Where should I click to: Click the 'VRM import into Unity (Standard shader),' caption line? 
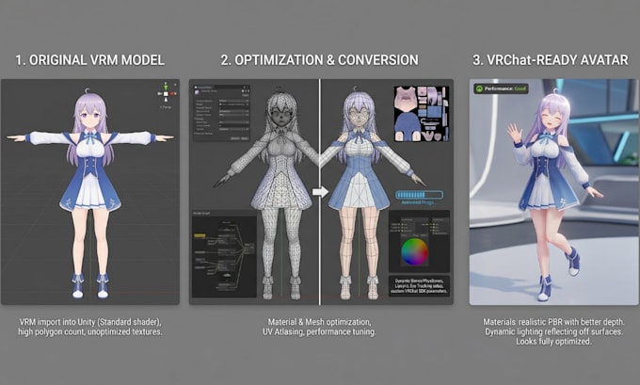coord(89,322)
